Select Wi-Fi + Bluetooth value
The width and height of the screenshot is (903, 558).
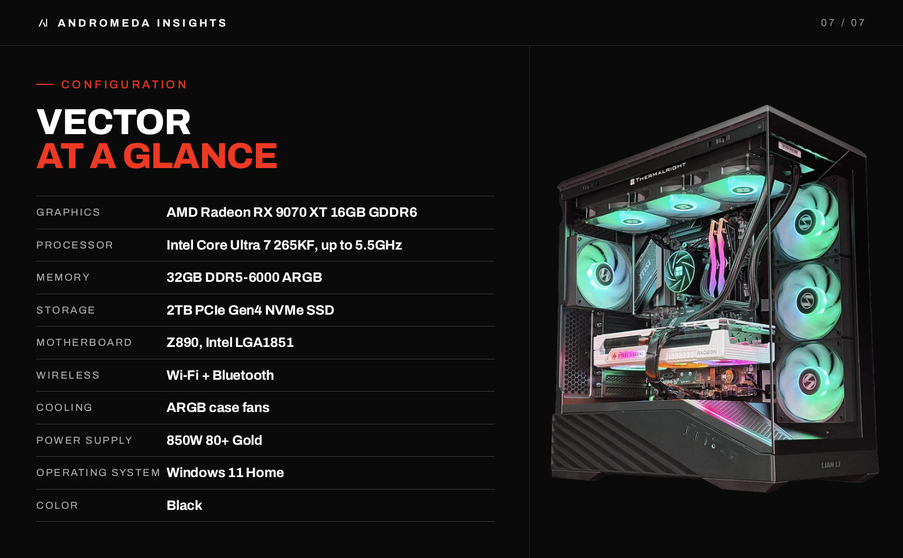coord(220,375)
